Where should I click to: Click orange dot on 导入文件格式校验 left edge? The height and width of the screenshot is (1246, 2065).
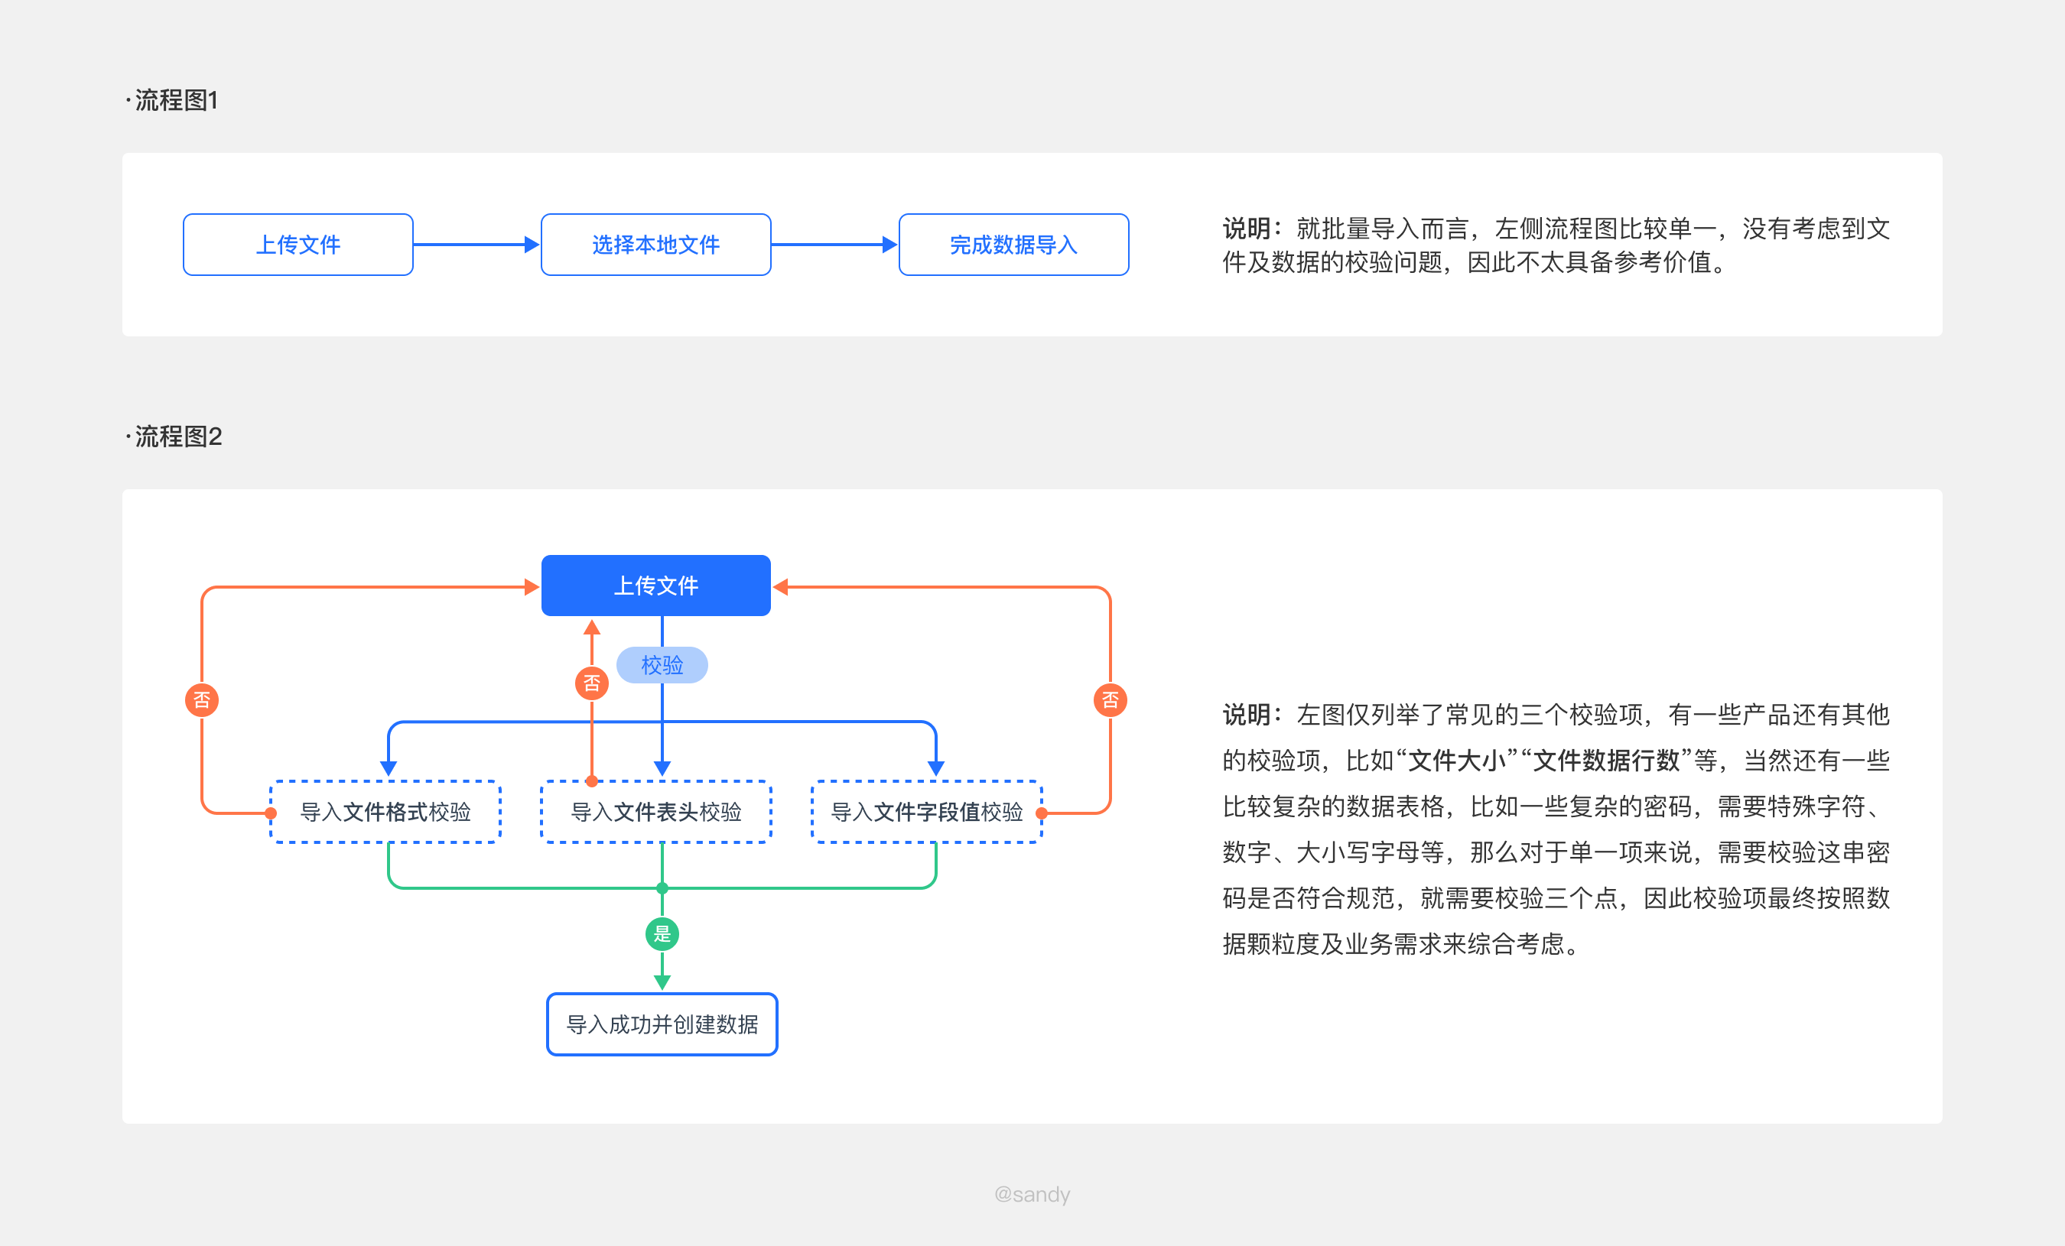pos(271,813)
